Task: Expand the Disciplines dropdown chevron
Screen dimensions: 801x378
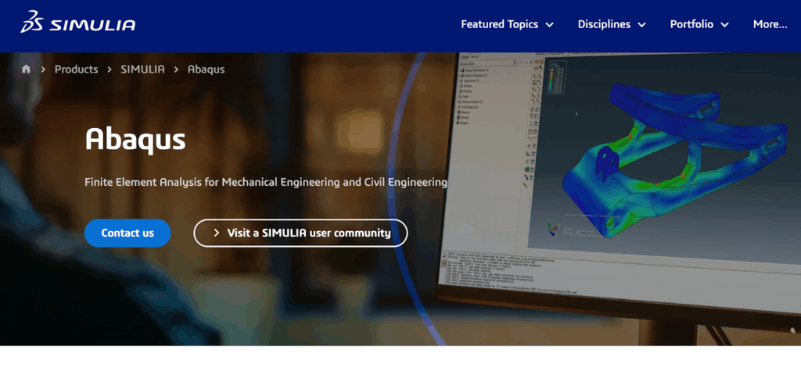Action: [x=641, y=25]
